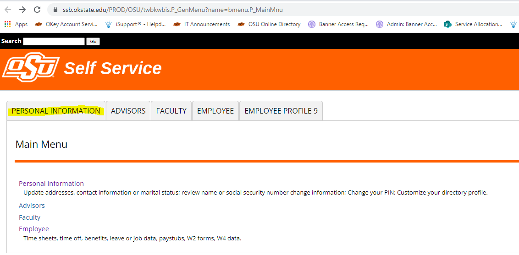Screen dimensions: 519x255
Task: Click the 'Time sheets, time off, benefits' description text
Action: point(133,238)
